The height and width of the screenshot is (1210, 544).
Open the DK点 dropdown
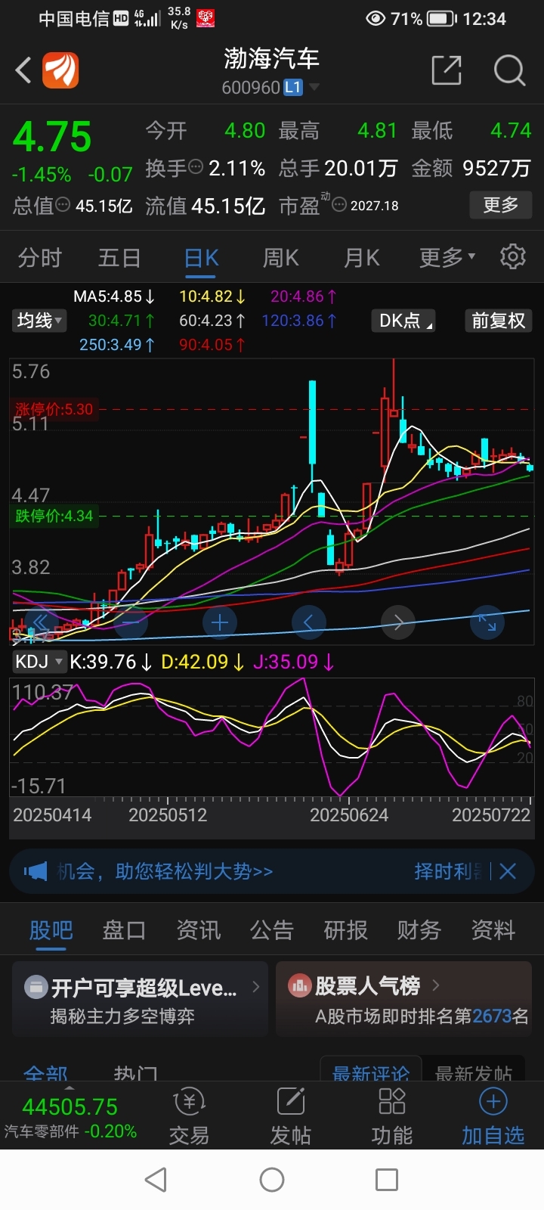pos(404,321)
